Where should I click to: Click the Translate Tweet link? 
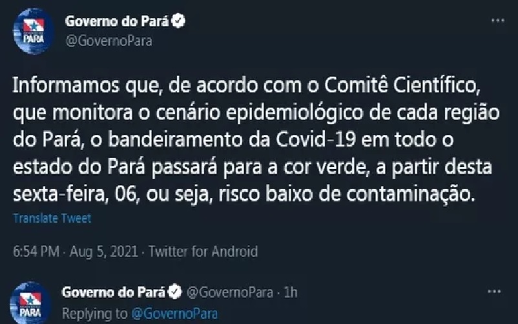[x=52, y=219]
